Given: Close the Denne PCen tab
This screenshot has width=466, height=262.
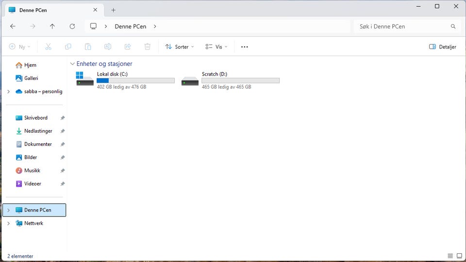Looking at the screenshot, I should 95,10.
